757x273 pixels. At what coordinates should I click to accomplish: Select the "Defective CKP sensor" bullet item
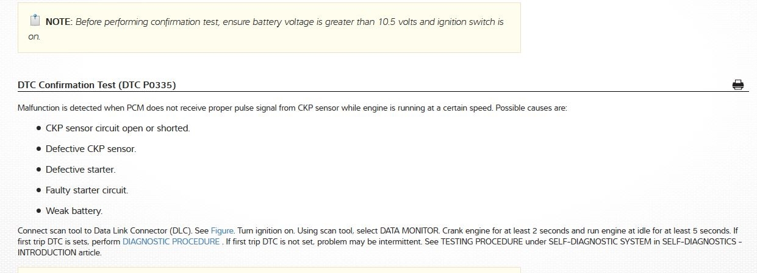coord(91,149)
